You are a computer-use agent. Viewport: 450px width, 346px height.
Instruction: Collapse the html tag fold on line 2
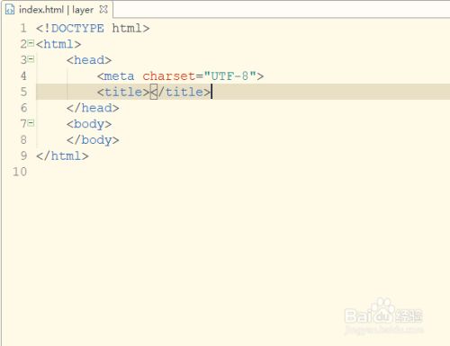31,43
